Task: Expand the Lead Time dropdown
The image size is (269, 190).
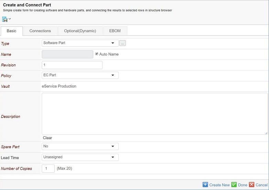Action: (x=80, y=157)
